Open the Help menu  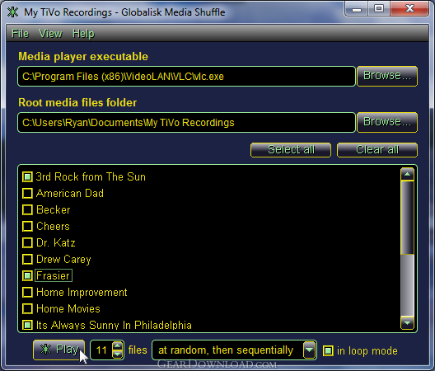point(83,34)
